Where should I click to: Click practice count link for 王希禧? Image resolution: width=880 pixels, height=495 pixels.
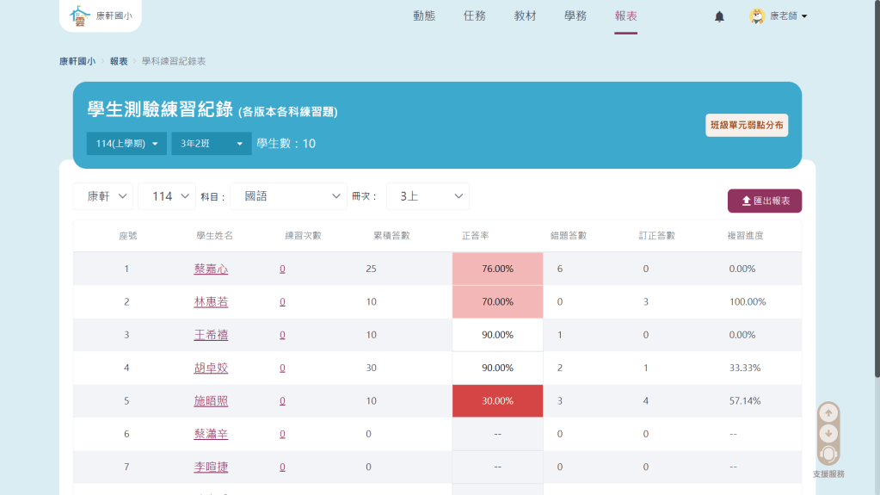click(282, 335)
